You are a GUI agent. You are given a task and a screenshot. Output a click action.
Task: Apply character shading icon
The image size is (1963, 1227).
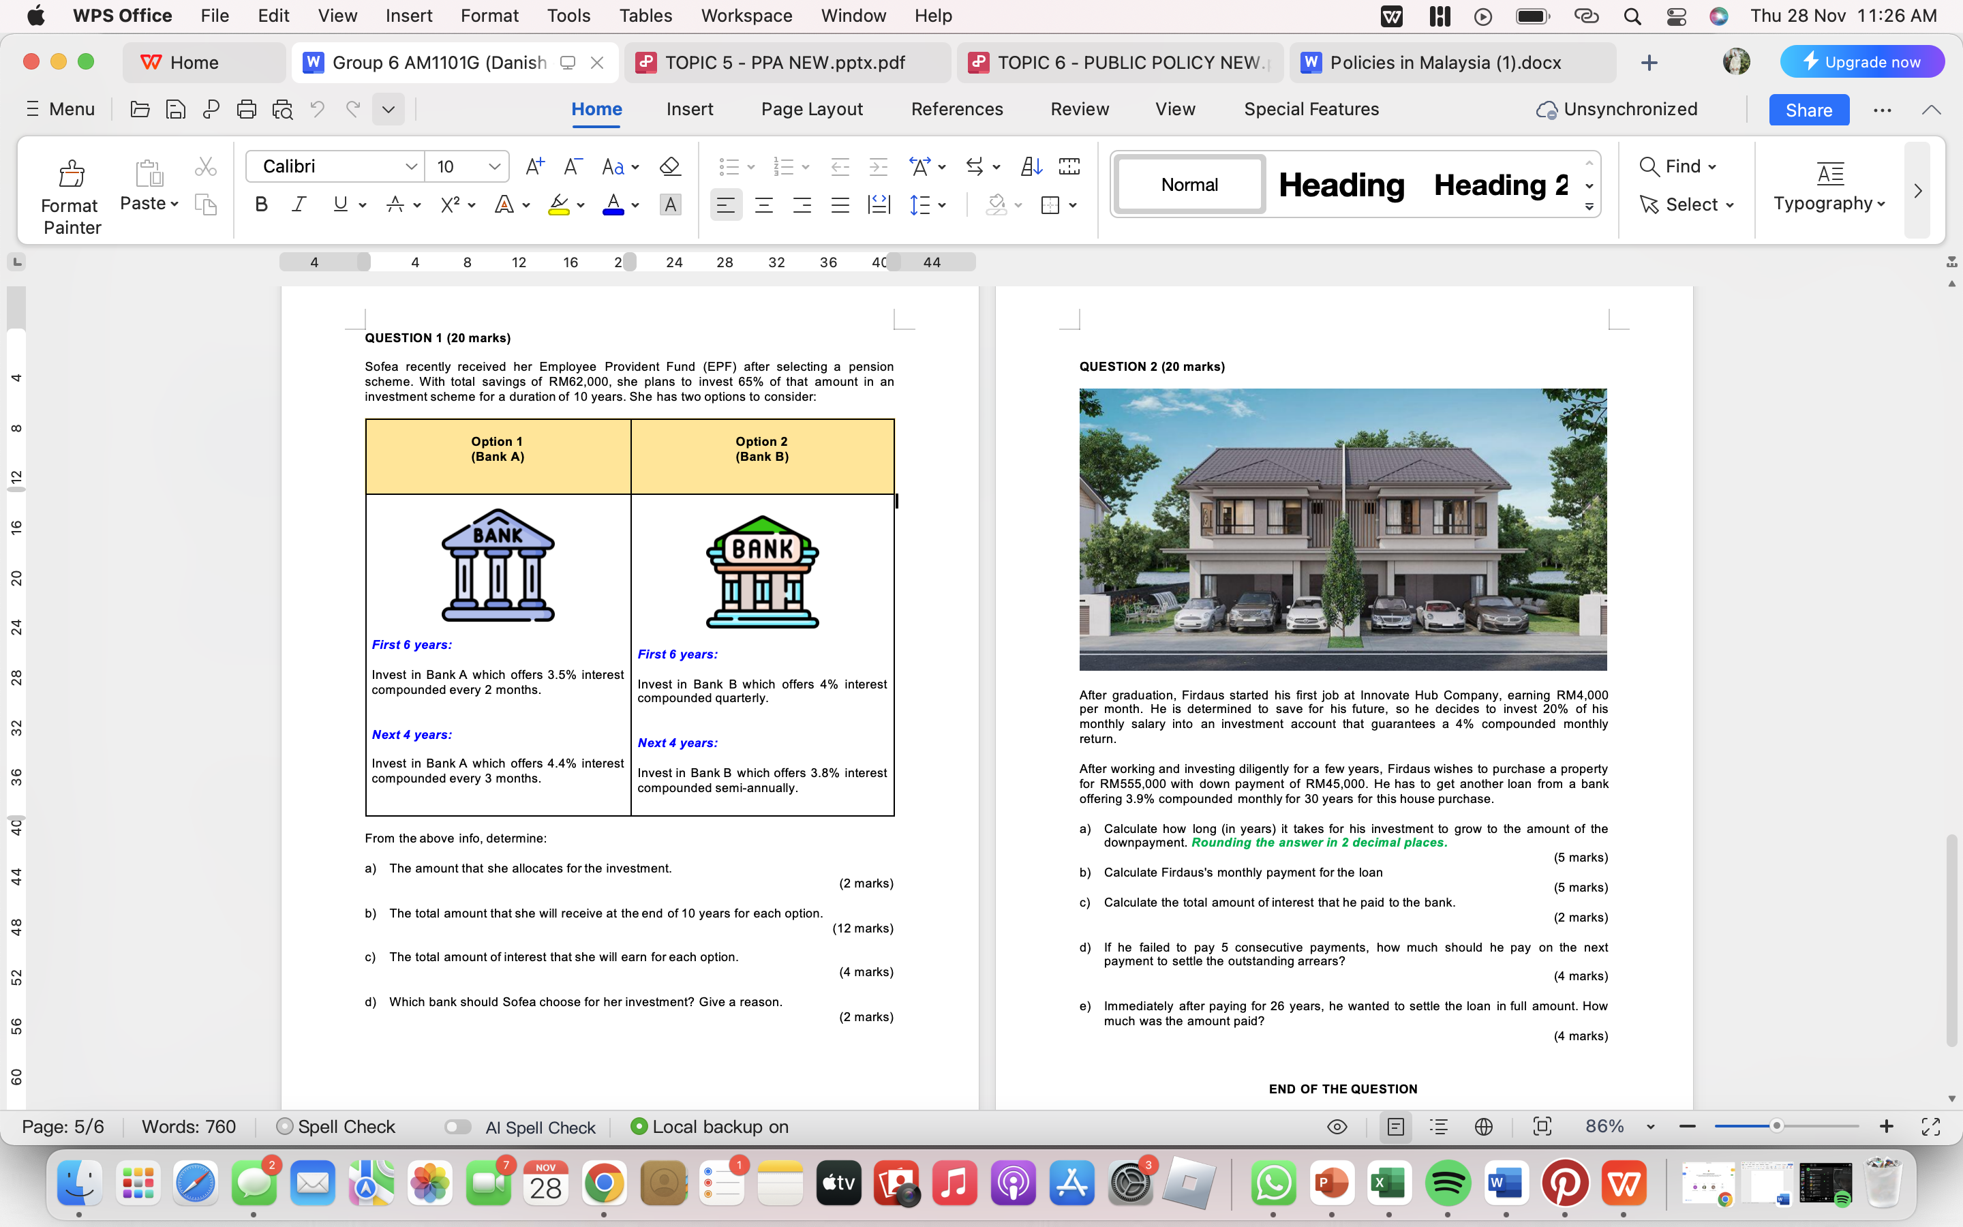pos(670,204)
